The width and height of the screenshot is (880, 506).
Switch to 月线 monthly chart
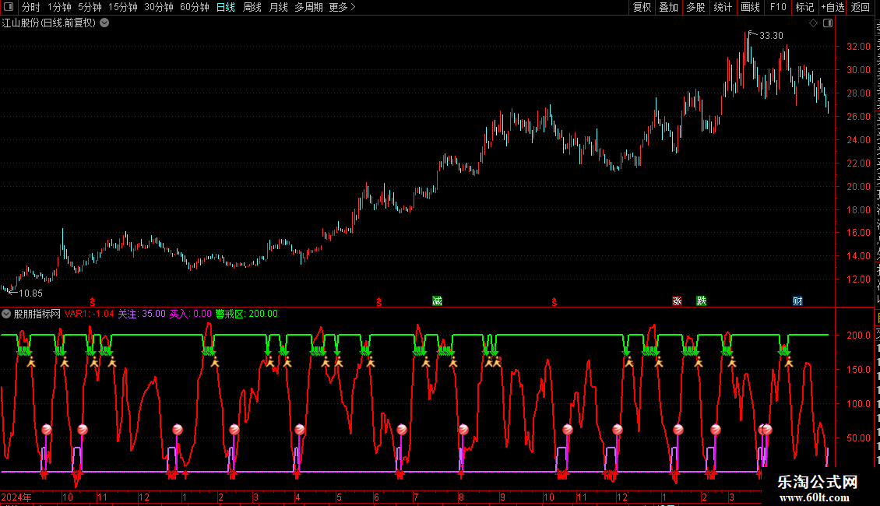pos(278,7)
